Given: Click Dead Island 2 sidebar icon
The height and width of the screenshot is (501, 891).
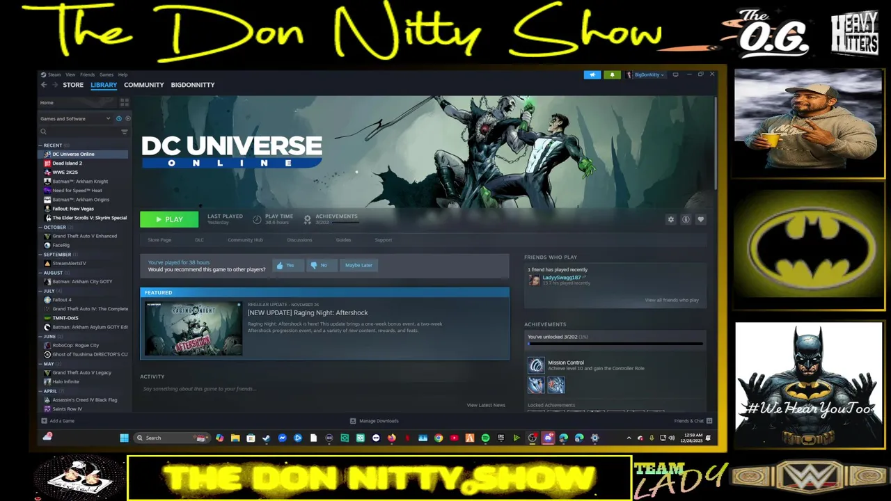Looking at the screenshot, I should [x=47, y=163].
